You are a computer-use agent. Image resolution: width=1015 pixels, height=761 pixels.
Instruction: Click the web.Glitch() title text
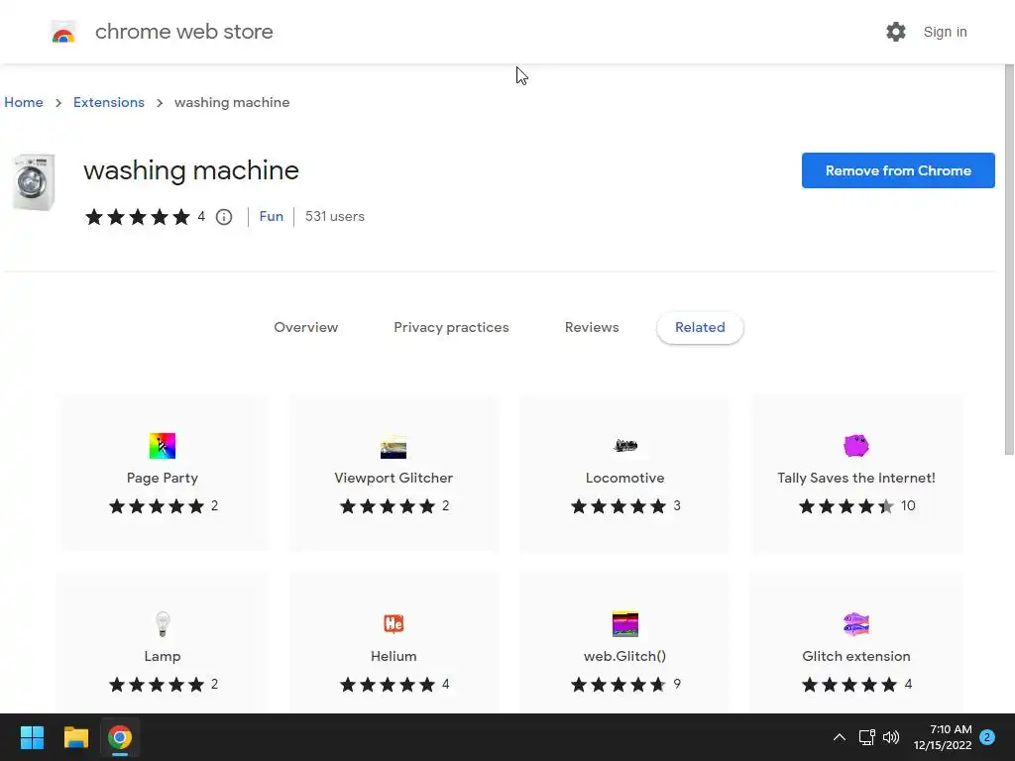(x=625, y=656)
